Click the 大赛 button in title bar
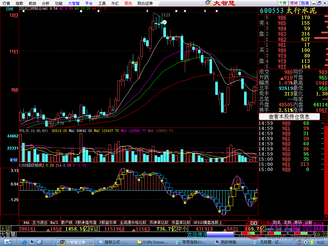328x246 pixels. click(x=283, y=3)
